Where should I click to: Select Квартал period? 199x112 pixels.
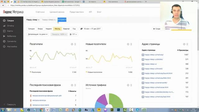point(66,29)
